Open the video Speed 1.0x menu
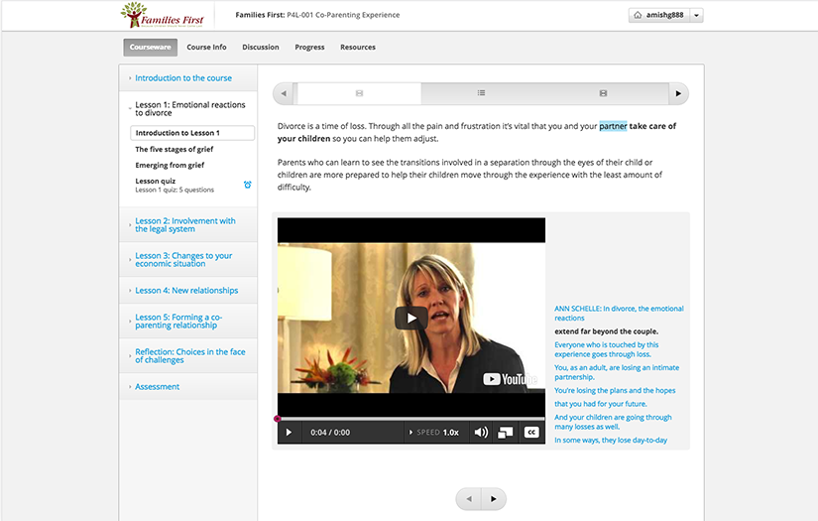 coord(434,433)
